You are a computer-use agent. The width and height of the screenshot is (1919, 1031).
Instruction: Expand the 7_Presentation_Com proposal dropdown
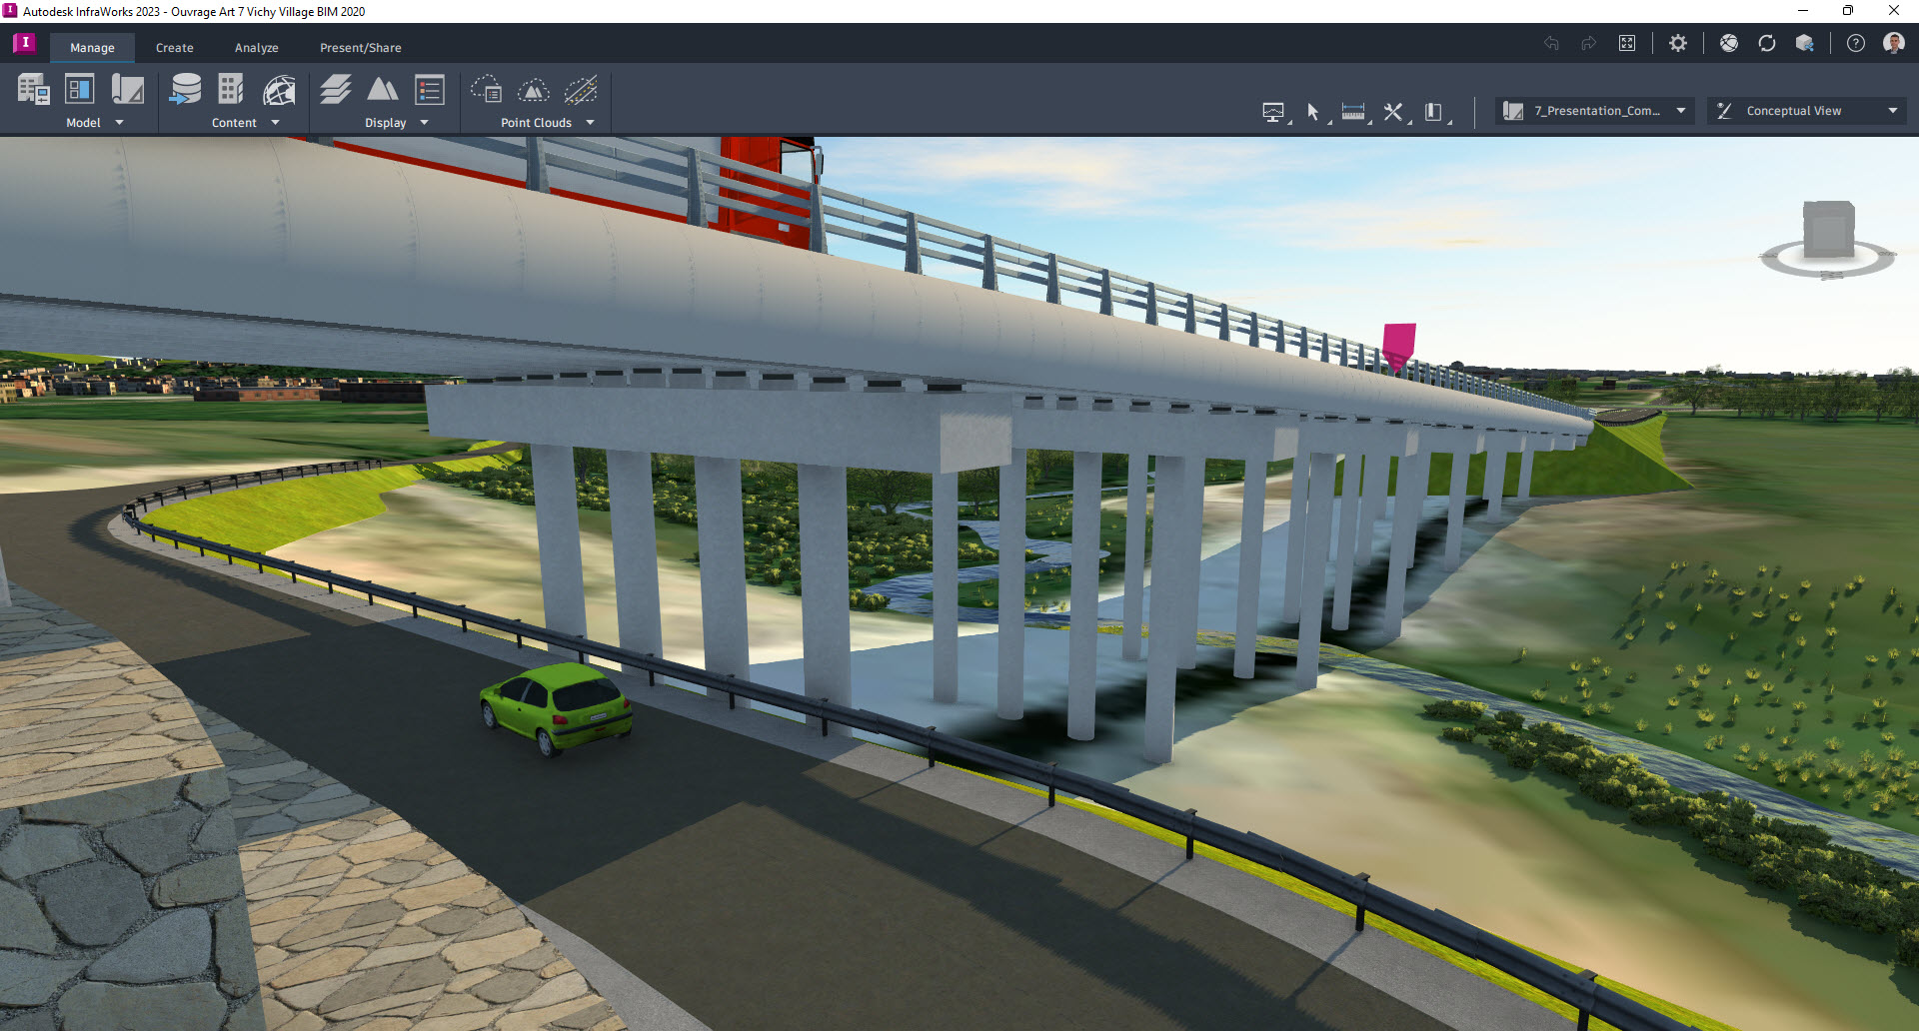pyautogui.click(x=1681, y=110)
